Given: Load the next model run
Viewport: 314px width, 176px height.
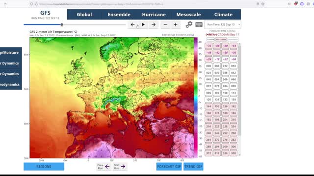Looking at the screenshot, I should 119,167.
